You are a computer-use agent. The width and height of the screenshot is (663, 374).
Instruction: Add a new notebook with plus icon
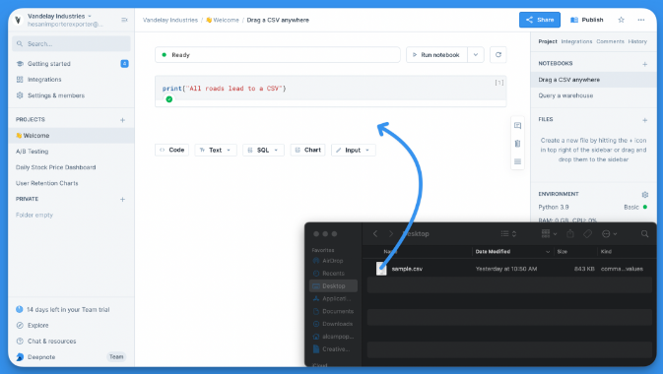645,64
